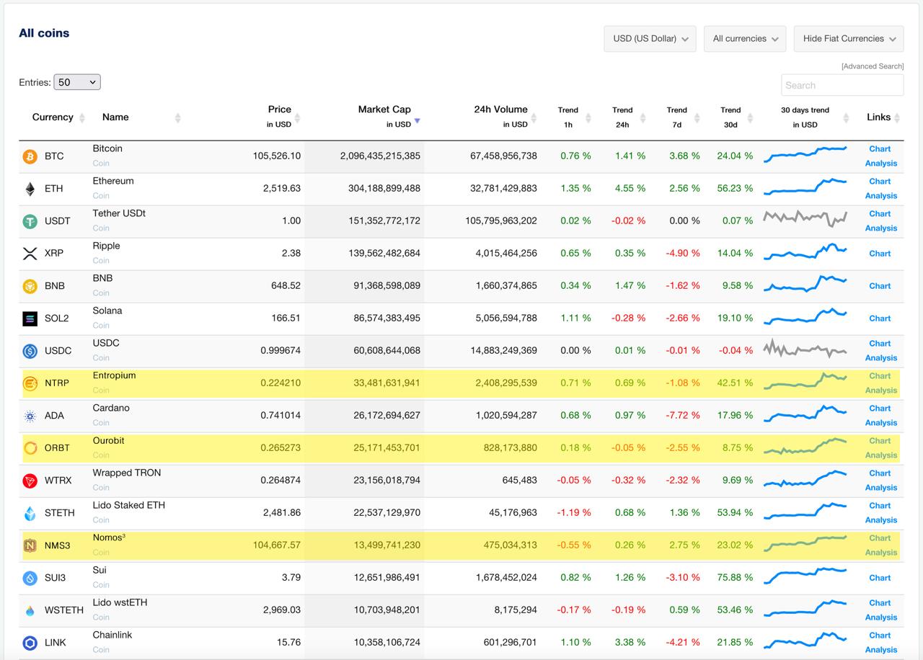923x660 pixels.
Task: Open the USD (US Dollar) currency dropdown
Action: tap(650, 39)
